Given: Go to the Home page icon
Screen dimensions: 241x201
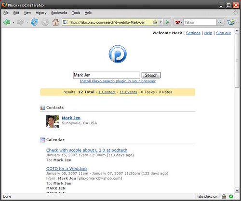Looking at the screenshot, I should pos(55,22).
